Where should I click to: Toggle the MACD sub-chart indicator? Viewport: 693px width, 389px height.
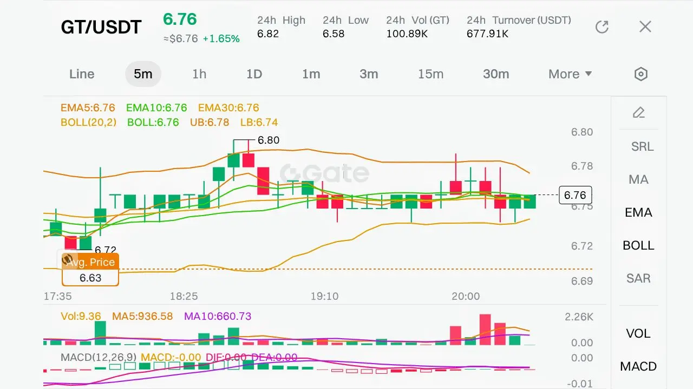click(x=638, y=366)
